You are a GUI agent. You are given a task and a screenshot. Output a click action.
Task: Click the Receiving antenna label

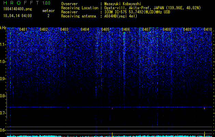coord(79,16)
